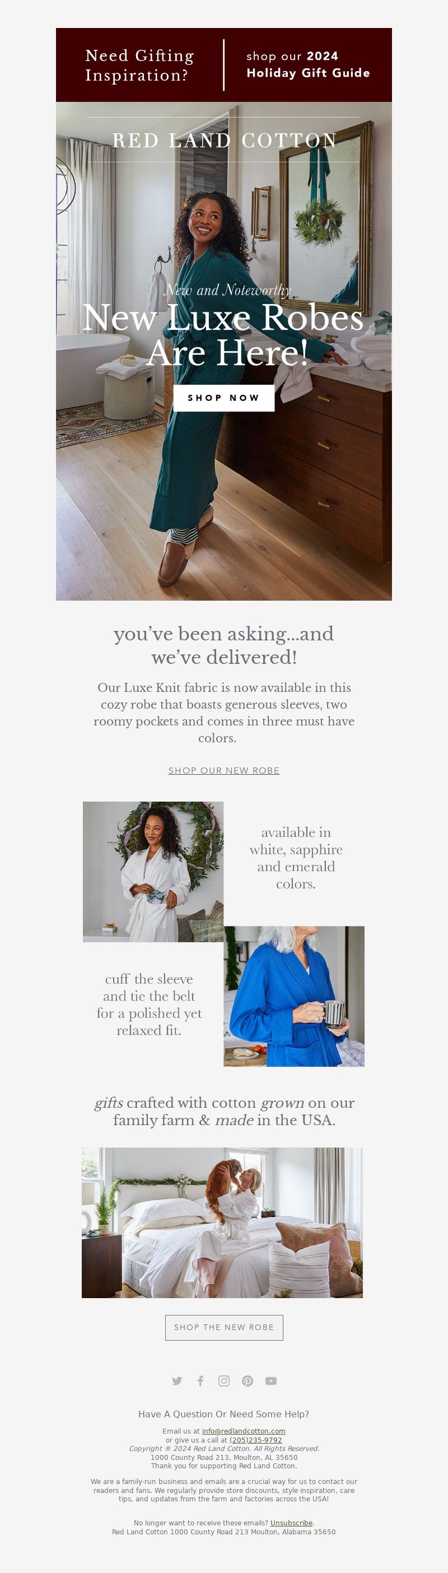The width and height of the screenshot is (448, 1573).
Task: Click the SHOP THE NEW ROBE button
Action: click(223, 1327)
